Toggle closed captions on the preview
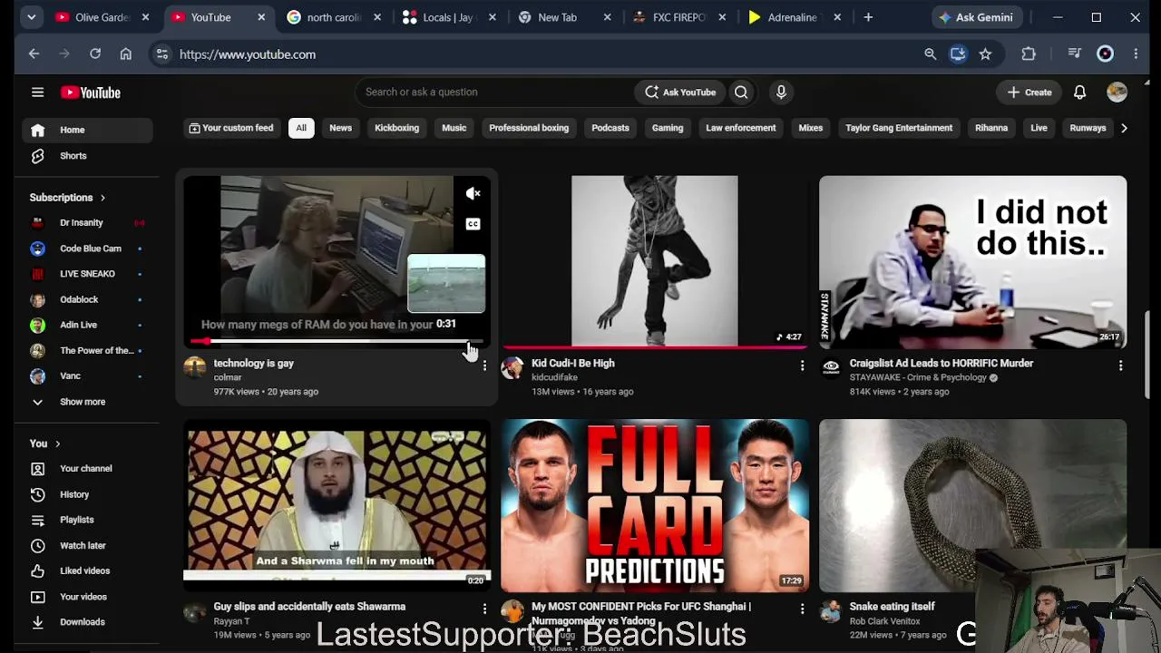 [x=473, y=224]
